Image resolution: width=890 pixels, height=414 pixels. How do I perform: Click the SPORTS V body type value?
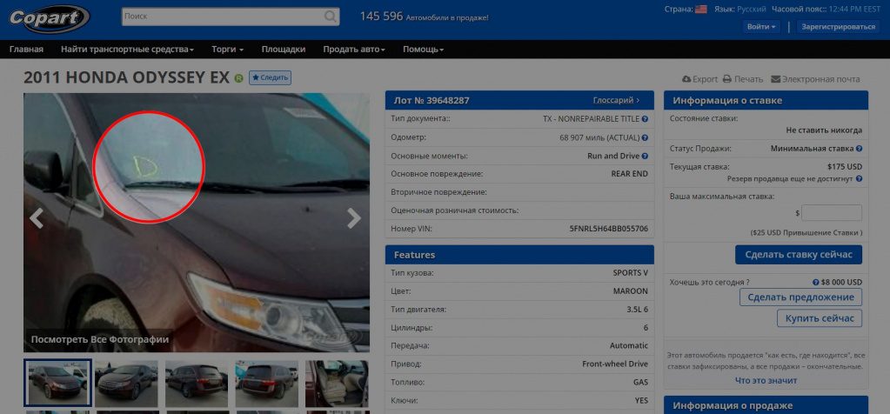click(630, 273)
